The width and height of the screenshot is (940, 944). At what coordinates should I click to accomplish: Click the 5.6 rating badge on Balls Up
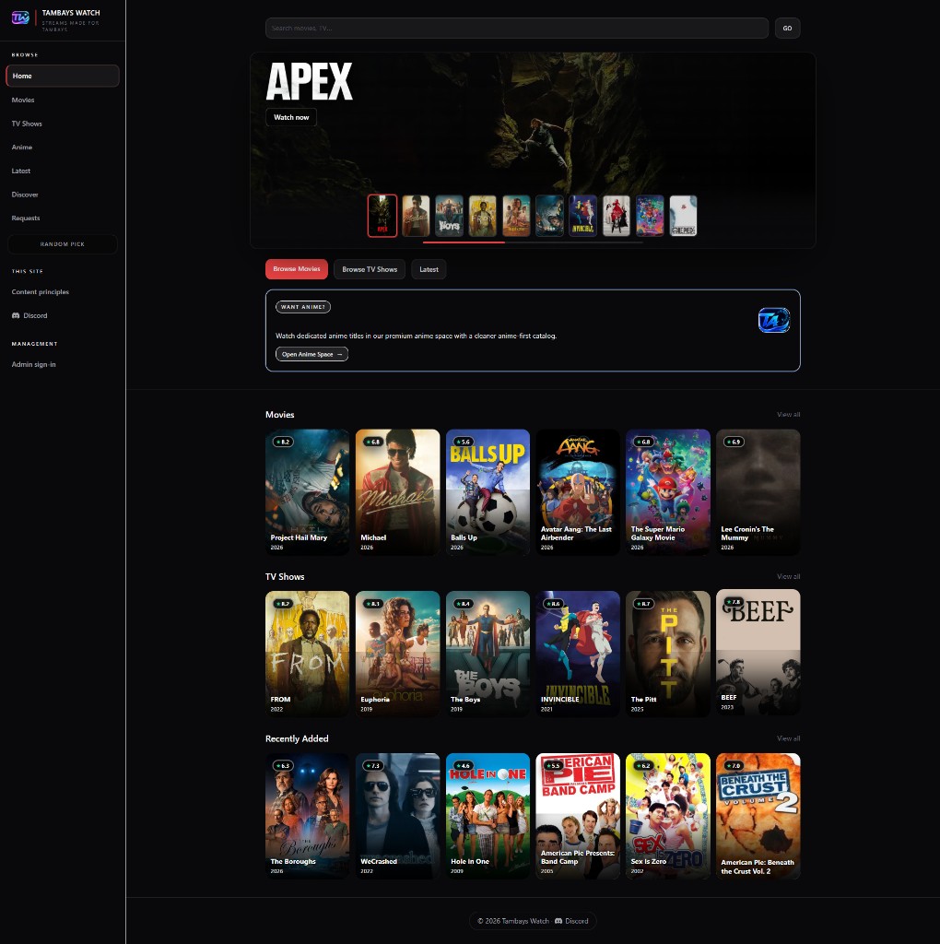pos(464,442)
